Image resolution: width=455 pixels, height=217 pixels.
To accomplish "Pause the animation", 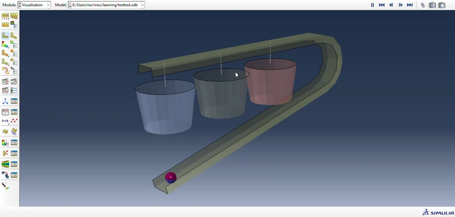I will [373, 5].
